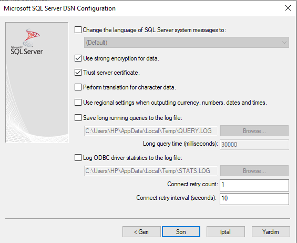The width and height of the screenshot is (297, 243).
Task: Finish setup with the Son button
Action: (181, 231)
